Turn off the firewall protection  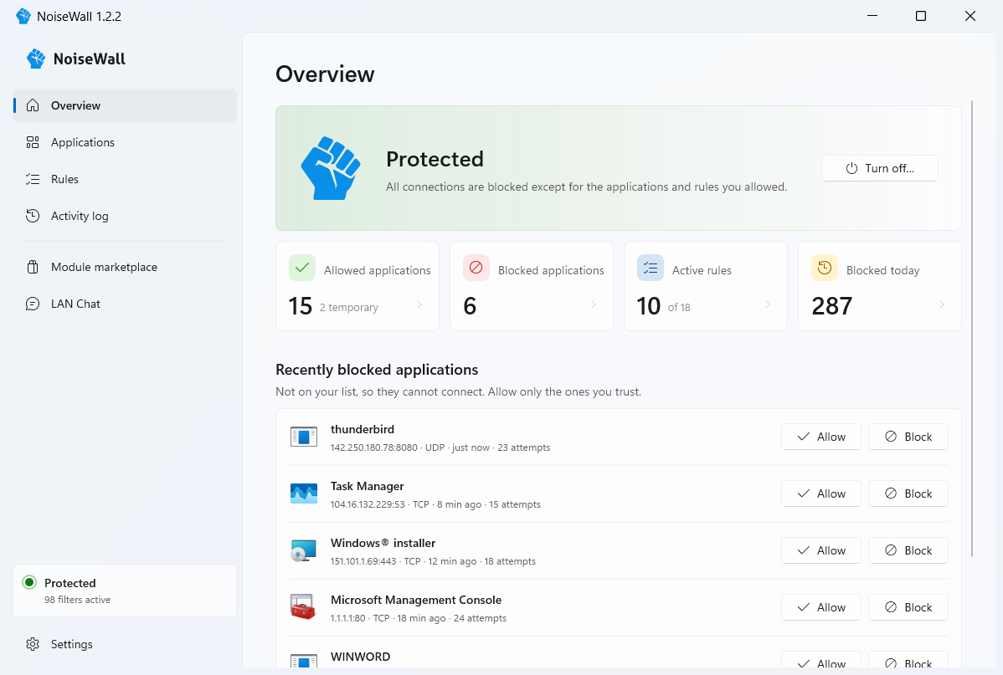(x=880, y=168)
